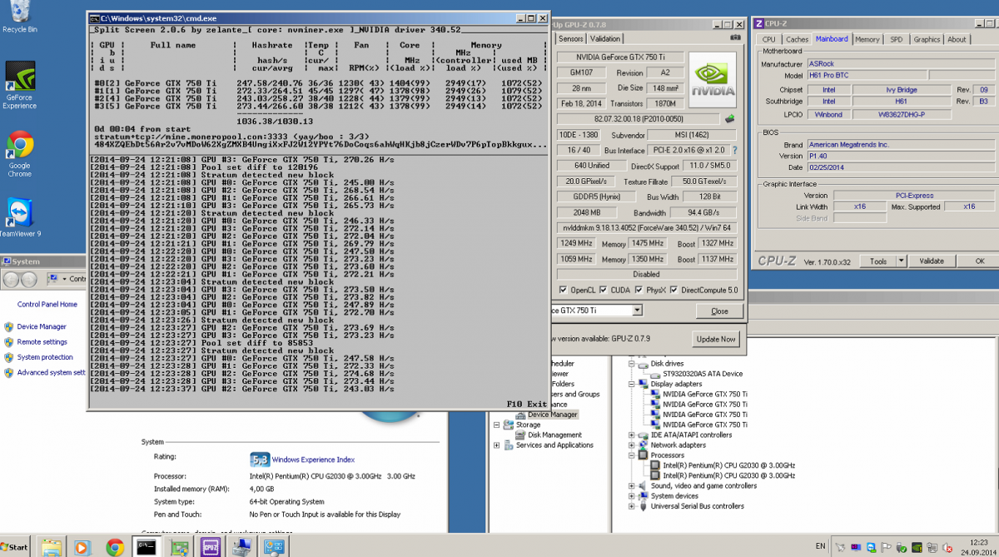Switch to the Caches tab in CPU-Z
999x557 pixels.
click(797, 39)
